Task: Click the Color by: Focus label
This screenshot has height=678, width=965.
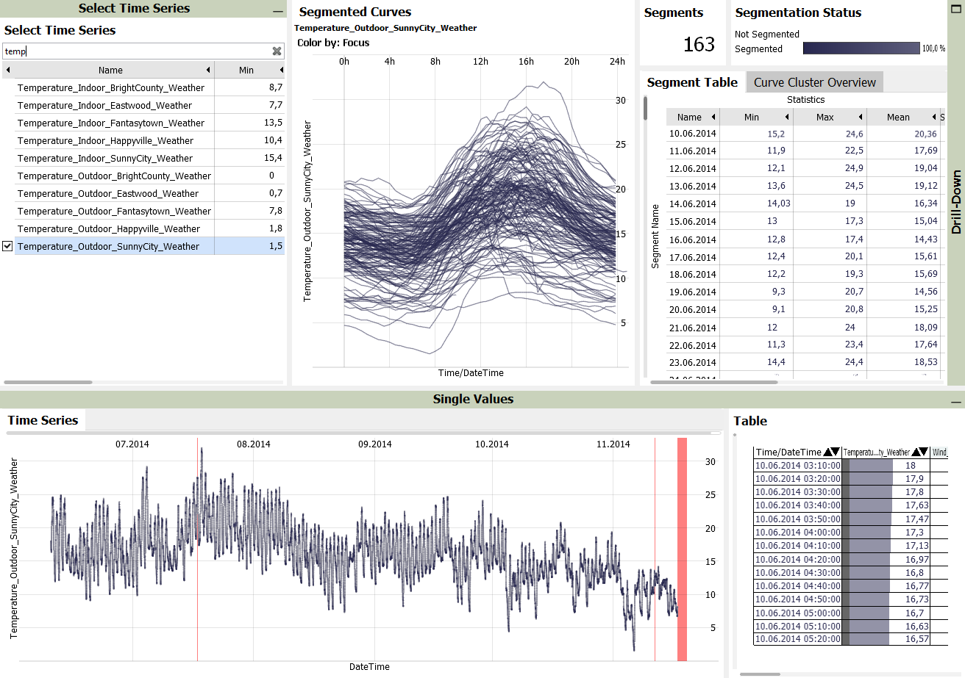Action: (x=333, y=43)
